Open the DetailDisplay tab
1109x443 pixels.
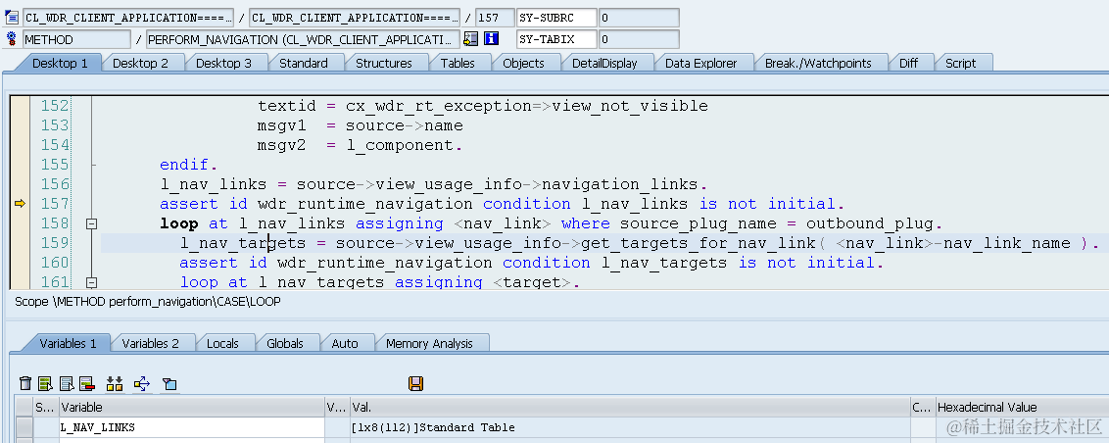coord(604,63)
